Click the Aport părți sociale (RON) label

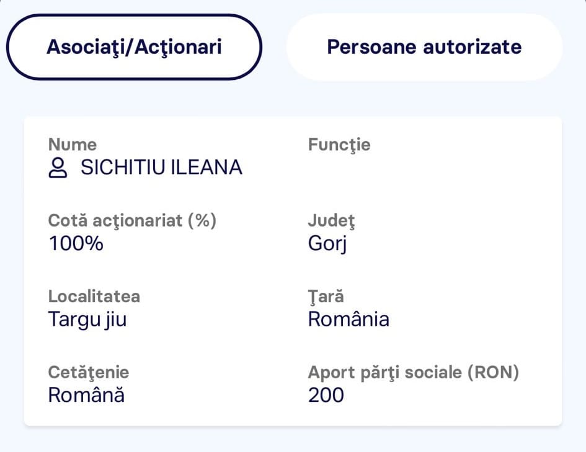click(x=414, y=373)
